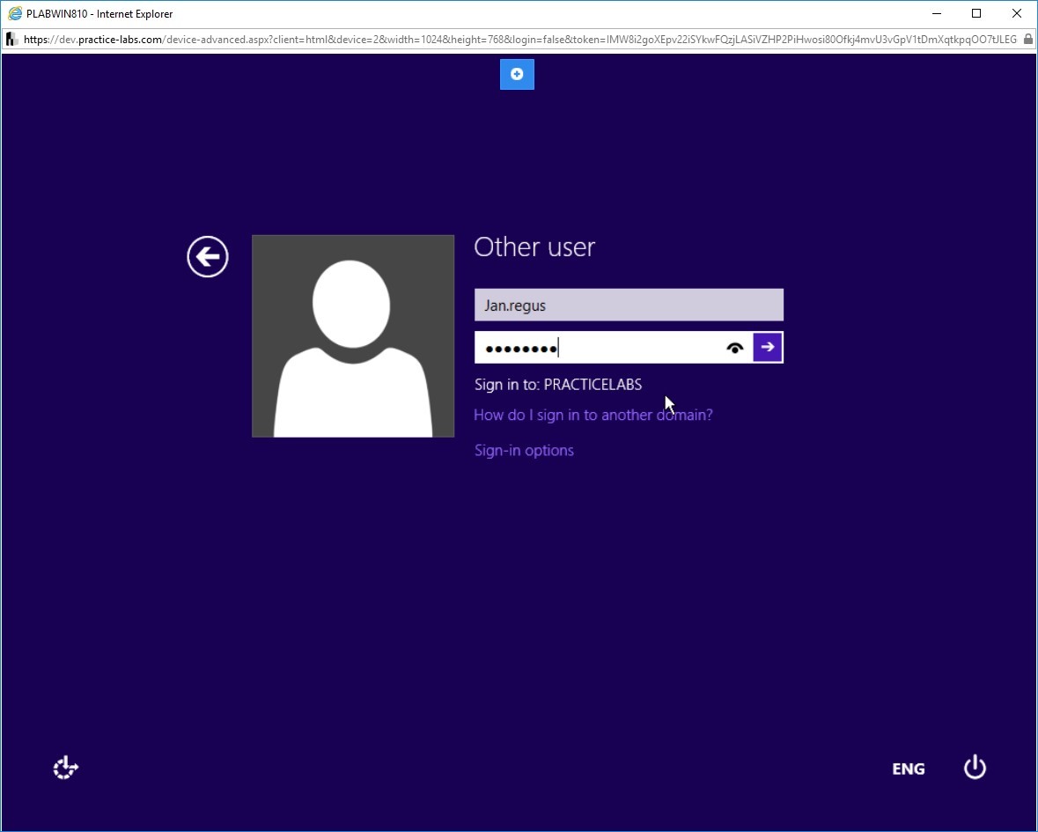The image size is (1038, 832).
Task: Open "How do I sign in to another domain?"
Action: tap(593, 415)
